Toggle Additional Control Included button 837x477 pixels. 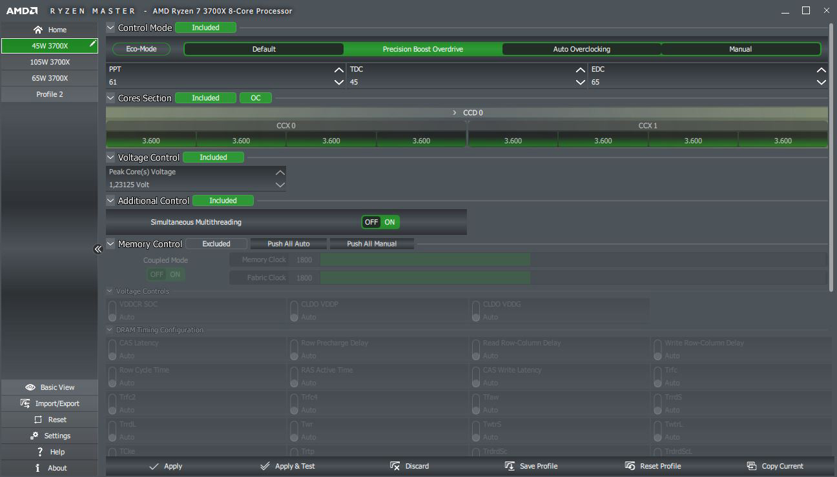coord(223,201)
